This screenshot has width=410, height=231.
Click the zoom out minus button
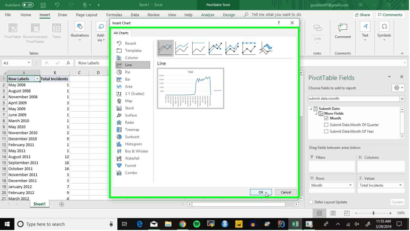coord(356,213)
